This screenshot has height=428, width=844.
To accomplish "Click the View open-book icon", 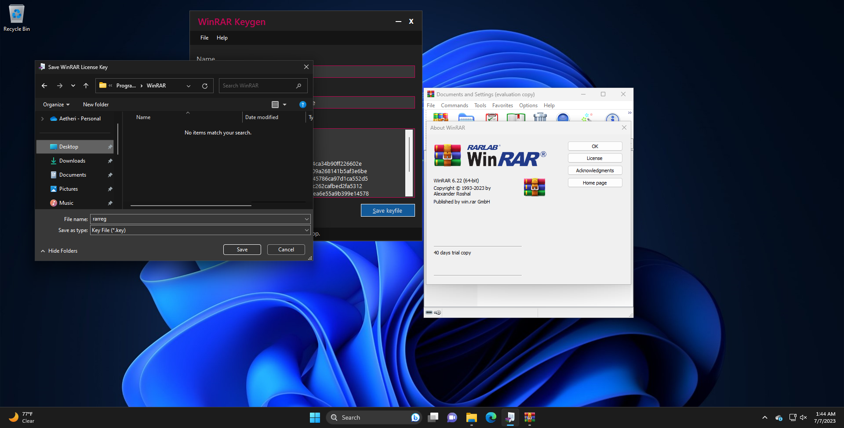I will (516, 117).
